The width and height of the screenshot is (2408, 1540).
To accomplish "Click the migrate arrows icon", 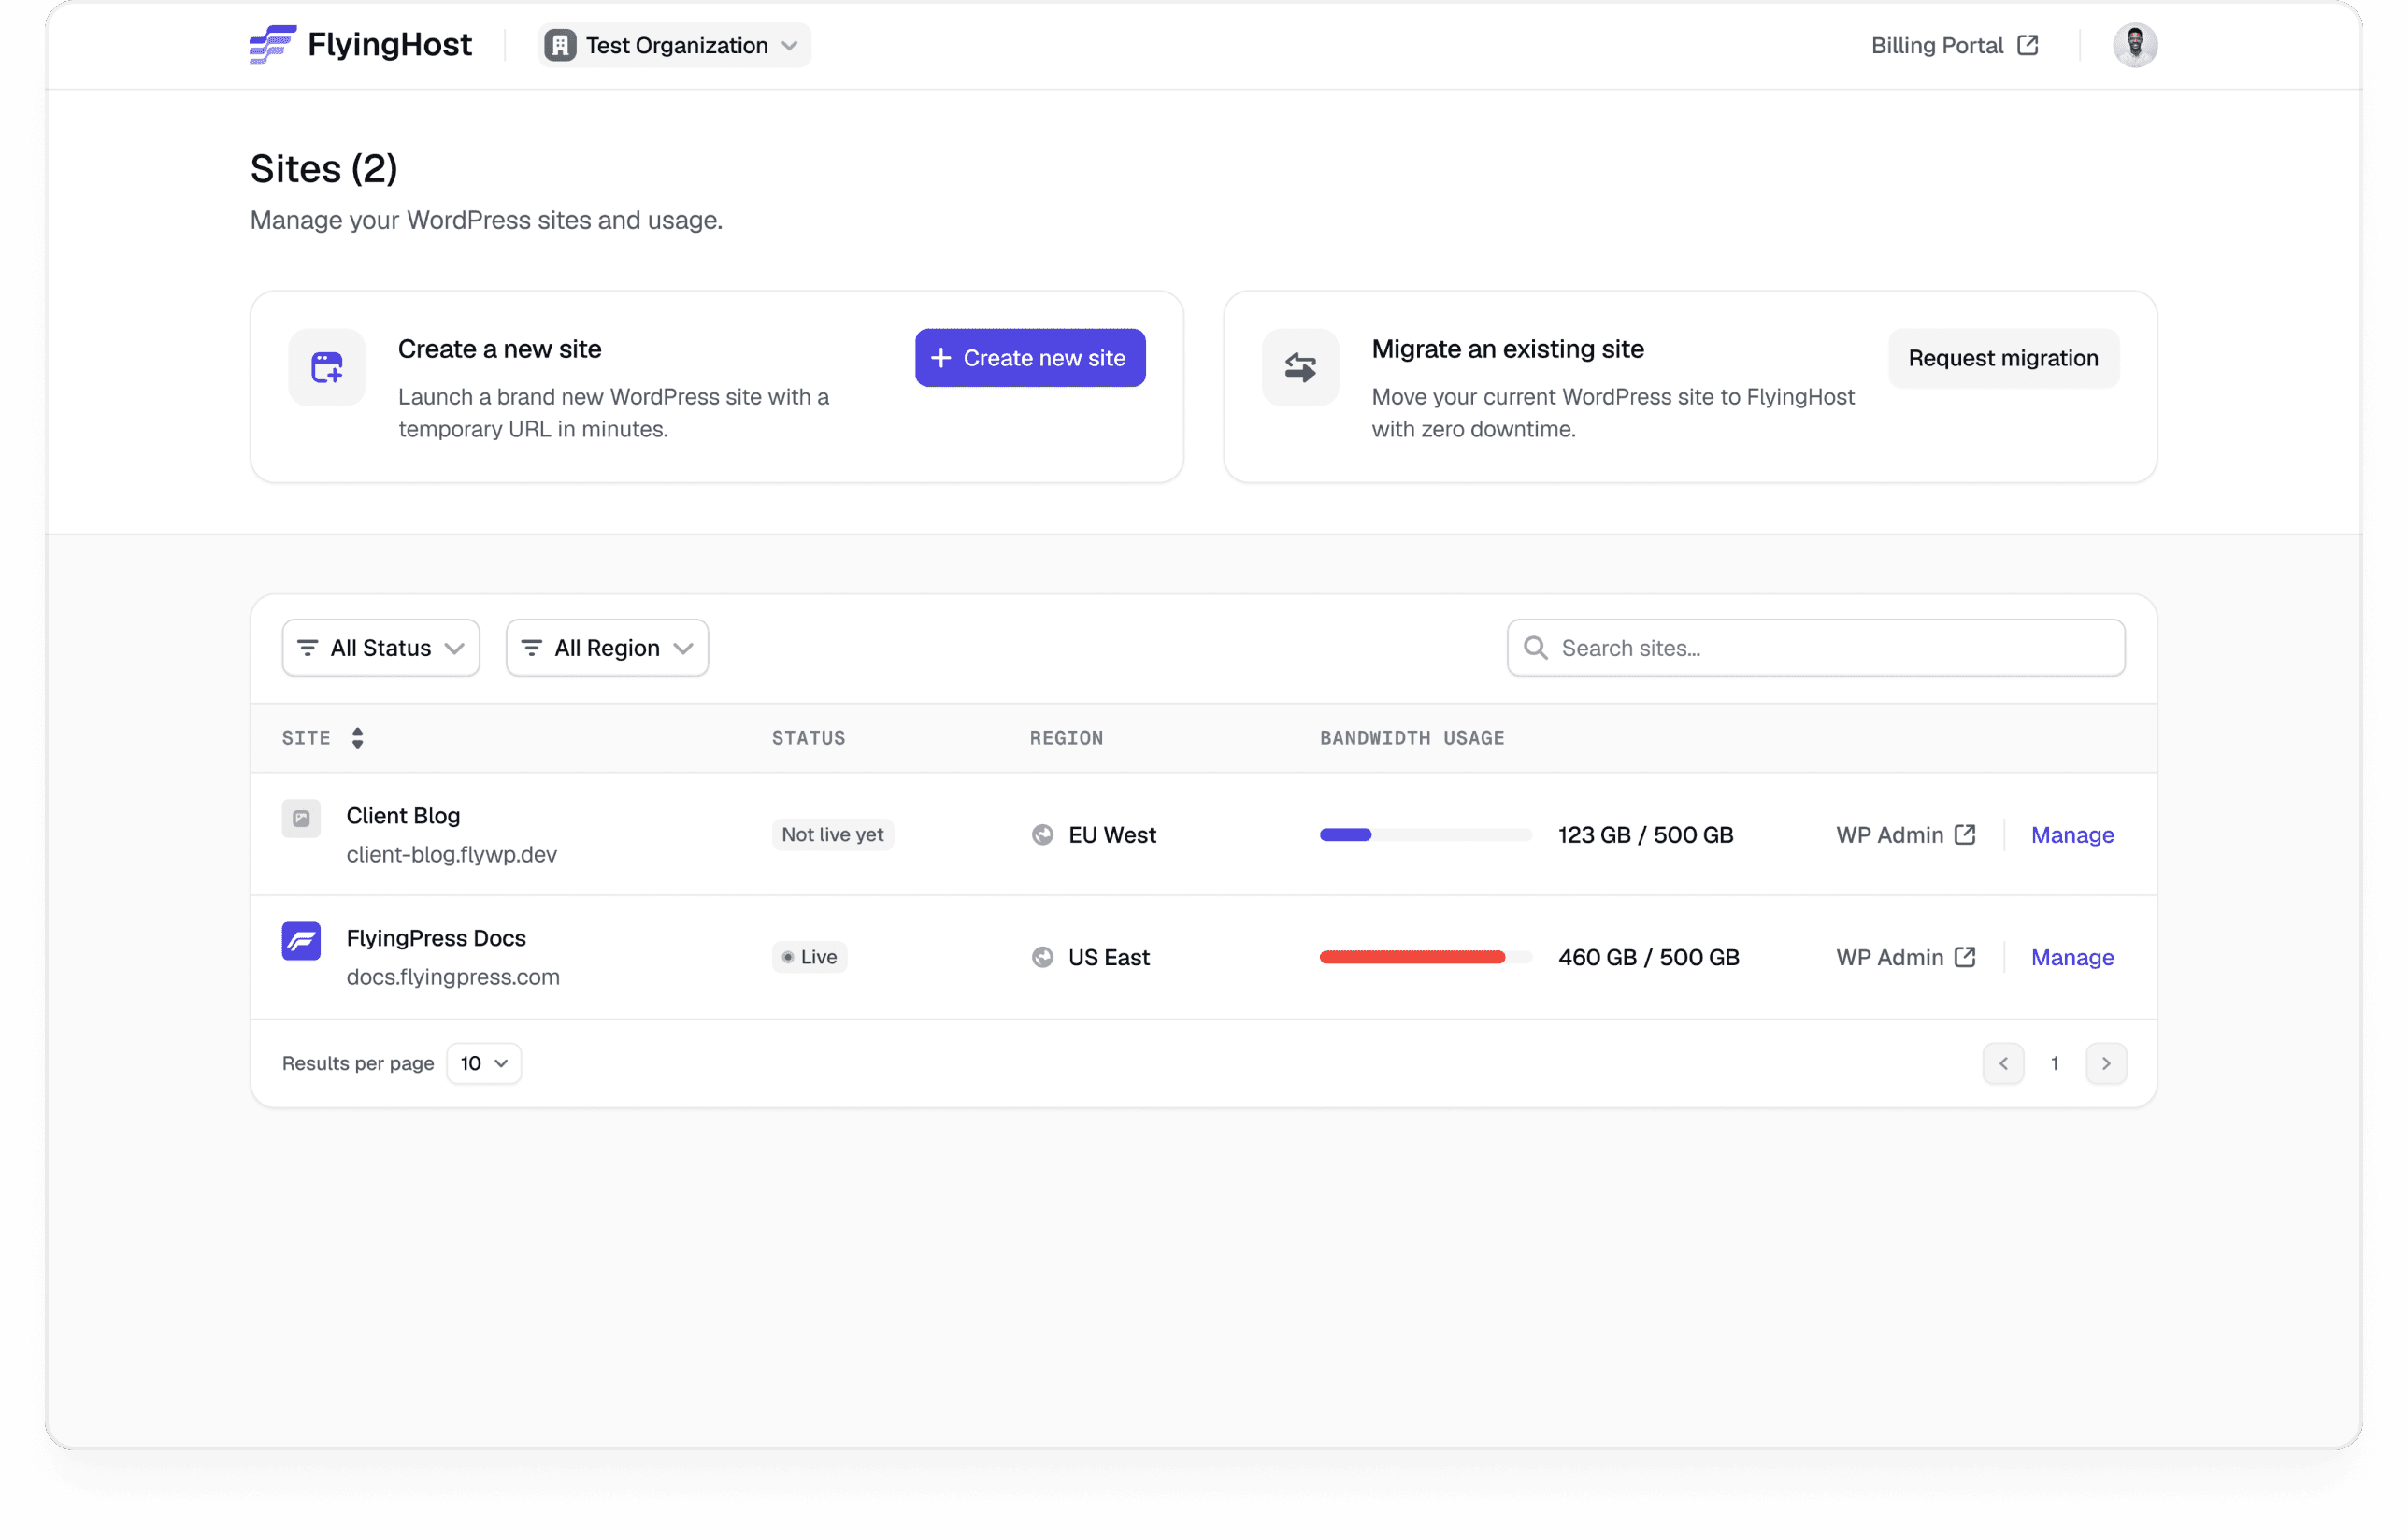I will [x=1299, y=367].
